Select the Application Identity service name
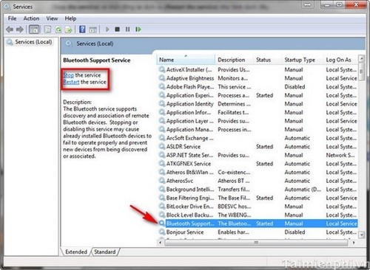The width and height of the screenshot is (370, 270). coord(189,104)
